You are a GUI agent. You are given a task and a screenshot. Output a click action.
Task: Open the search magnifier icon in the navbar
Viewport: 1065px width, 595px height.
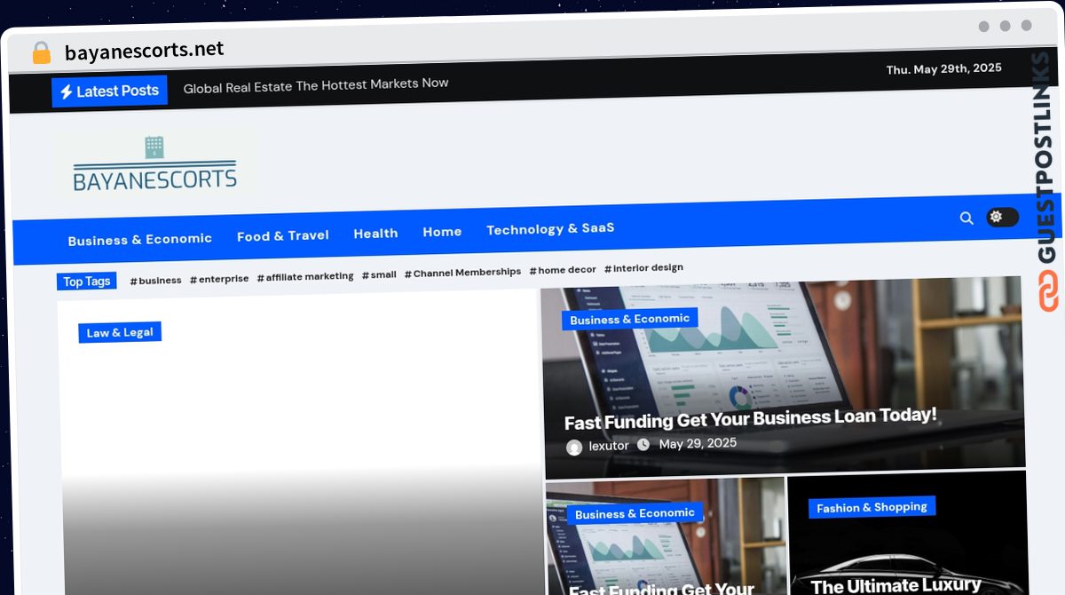pyautogui.click(x=966, y=218)
